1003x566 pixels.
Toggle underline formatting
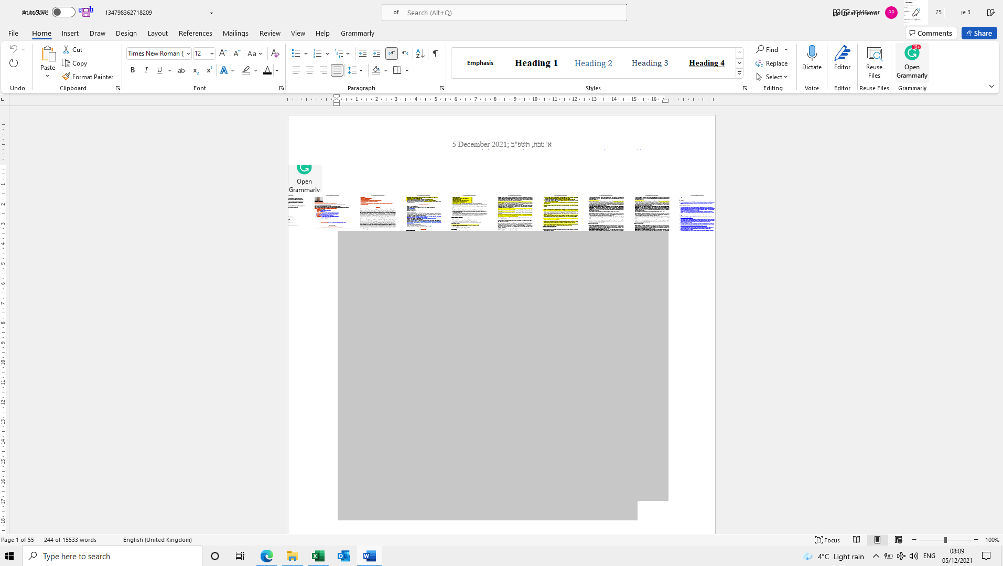click(160, 70)
